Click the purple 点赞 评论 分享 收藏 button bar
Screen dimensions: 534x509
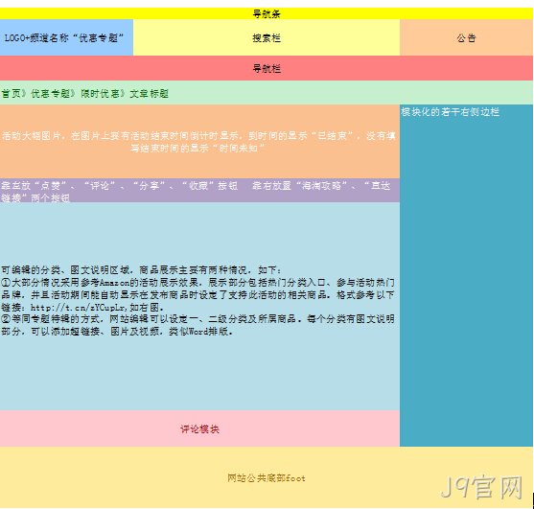tap(199, 191)
